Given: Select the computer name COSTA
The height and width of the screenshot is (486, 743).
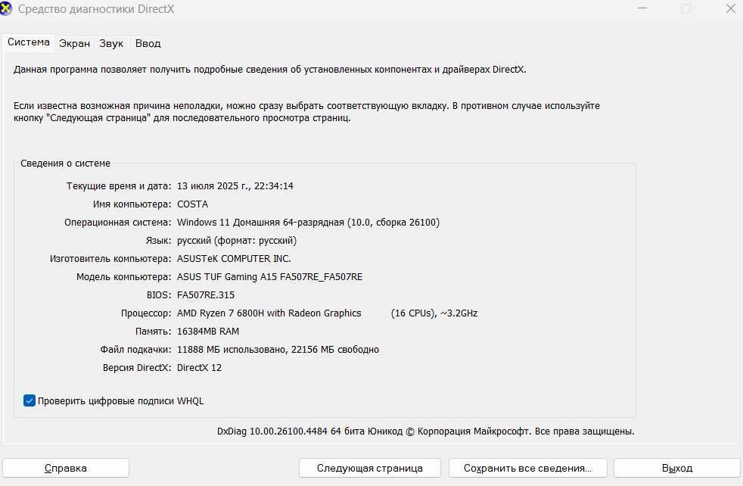Looking at the screenshot, I should click(x=192, y=204).
